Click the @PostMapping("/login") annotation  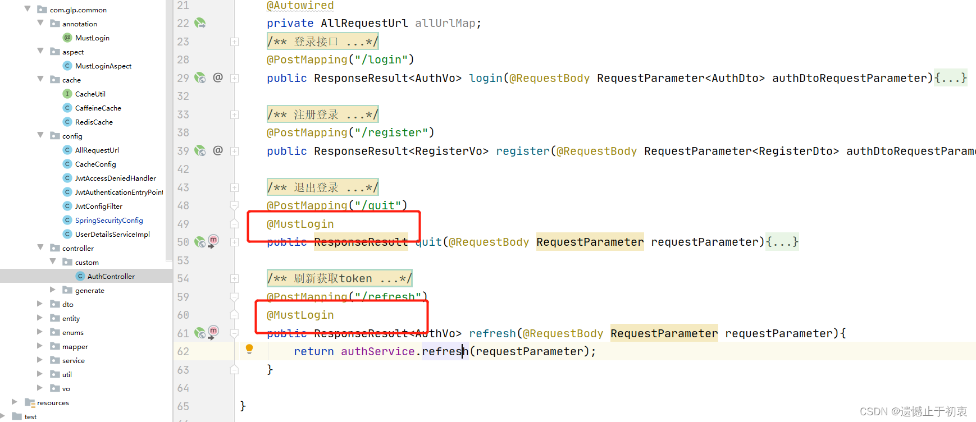(340, 59)
